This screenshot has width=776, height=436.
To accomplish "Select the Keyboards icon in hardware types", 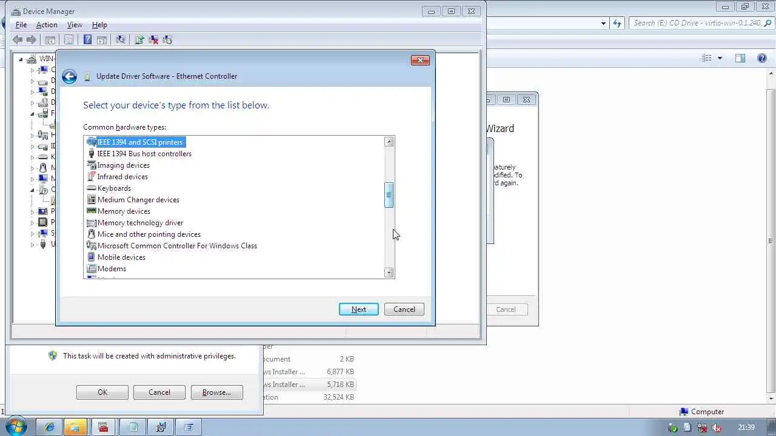I will click(92, 188).
